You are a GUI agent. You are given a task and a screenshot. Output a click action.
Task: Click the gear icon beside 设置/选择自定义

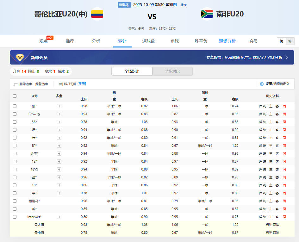click(262, 84)
